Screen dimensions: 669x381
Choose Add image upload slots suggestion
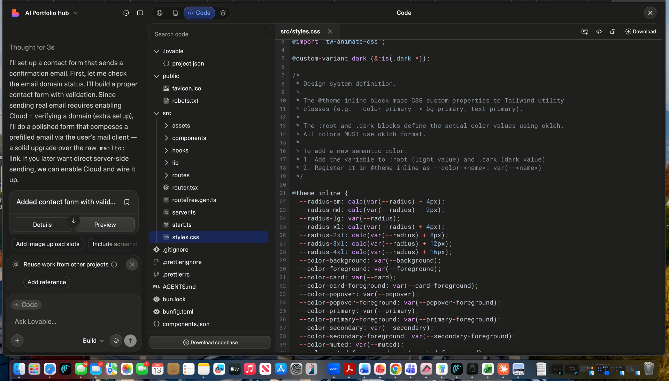48,244
